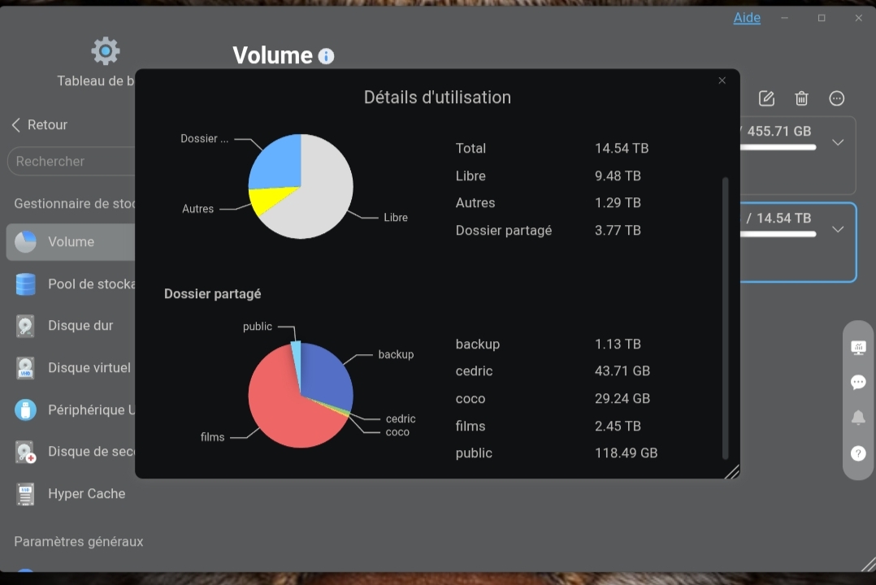Click the Volume pie icon in sidebar
876x585 pixels.
(x=25, y=242)
